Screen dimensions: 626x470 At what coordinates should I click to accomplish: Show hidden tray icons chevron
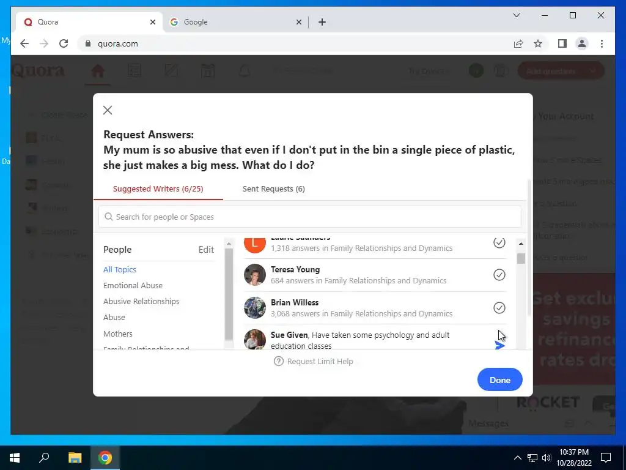(517, 458)
